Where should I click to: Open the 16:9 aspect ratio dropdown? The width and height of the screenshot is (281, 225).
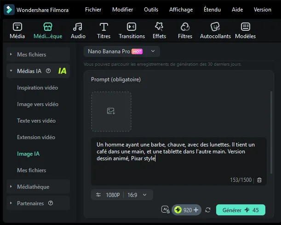[x=137, y=195]
